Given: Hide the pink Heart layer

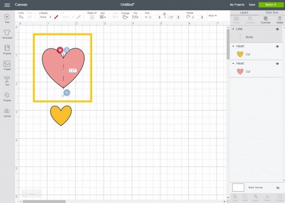Looking at the screenshot, I should 277,64.
